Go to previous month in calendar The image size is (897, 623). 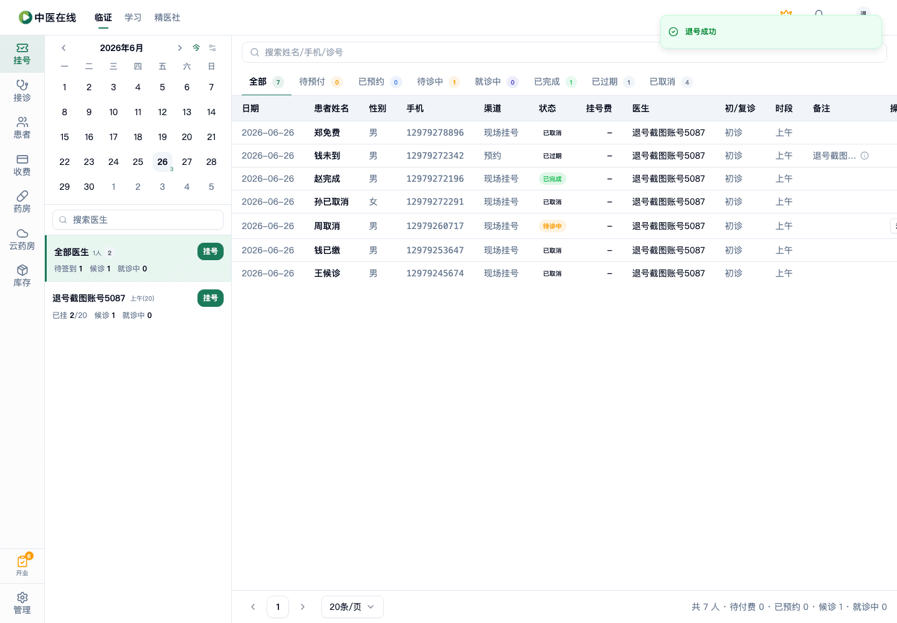(64, 48)
